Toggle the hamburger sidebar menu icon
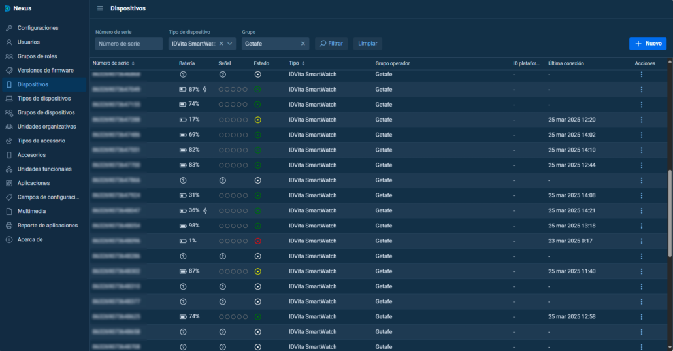This screenshot has height=351, width=673. point(100,8)
